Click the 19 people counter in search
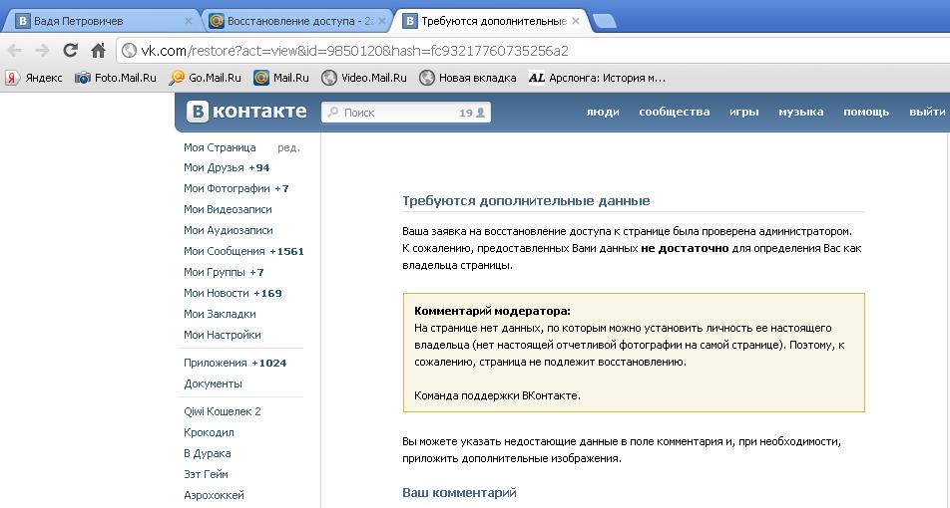Screen dimensions: 950x508 (472, 113)
